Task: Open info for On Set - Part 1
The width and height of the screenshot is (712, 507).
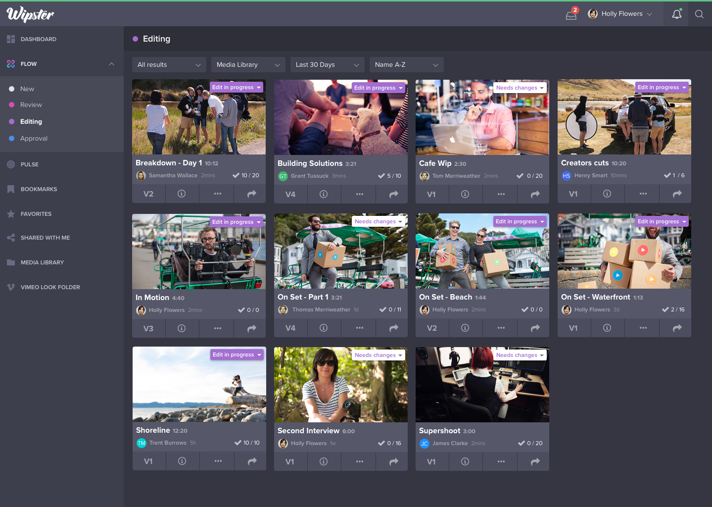Action: click(324, 328)
